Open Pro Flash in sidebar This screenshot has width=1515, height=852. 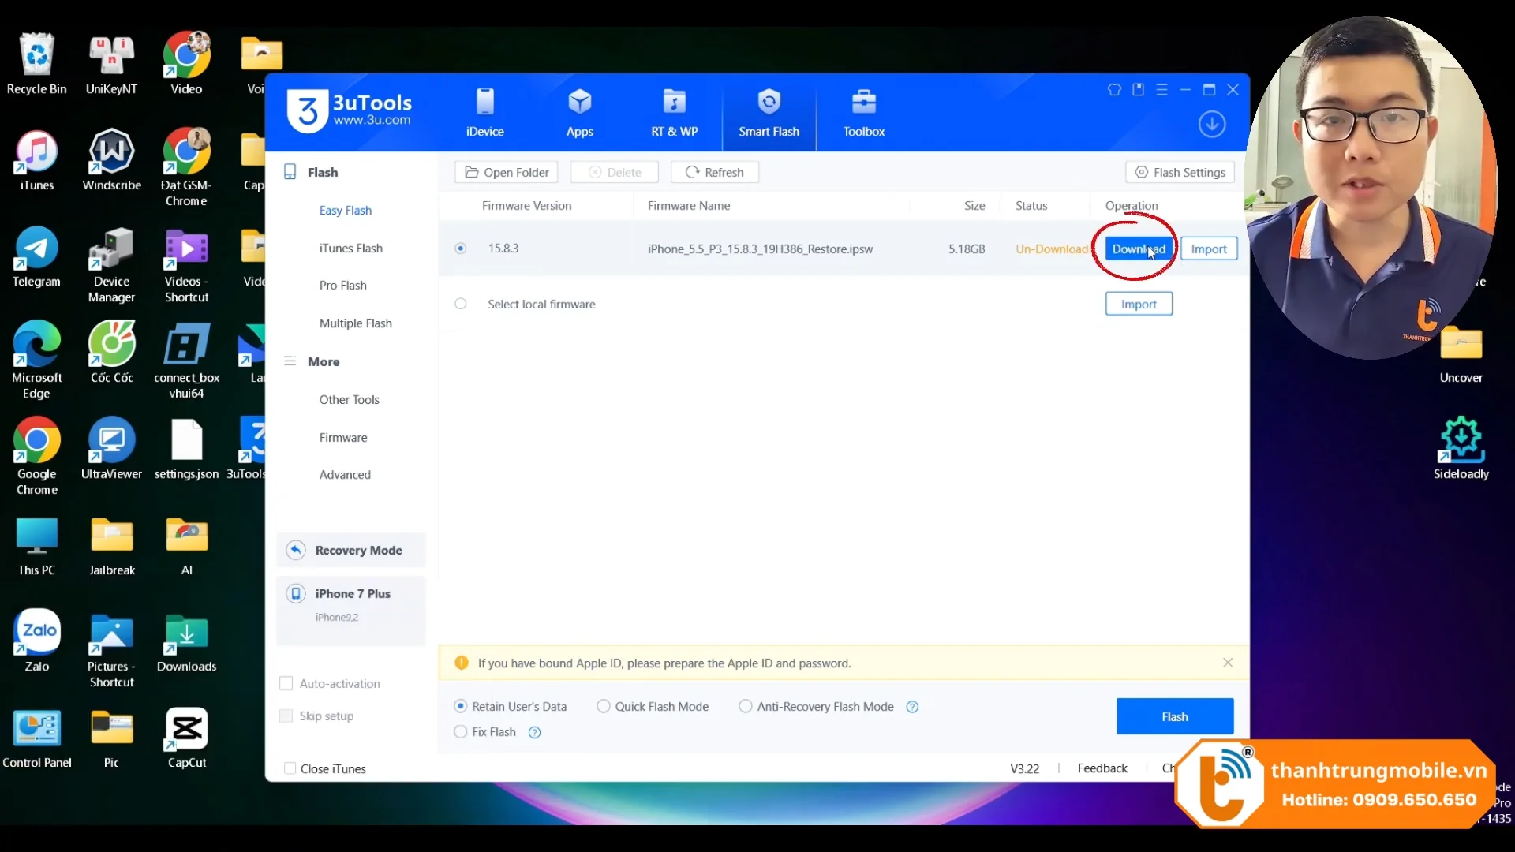pos(343,285)
